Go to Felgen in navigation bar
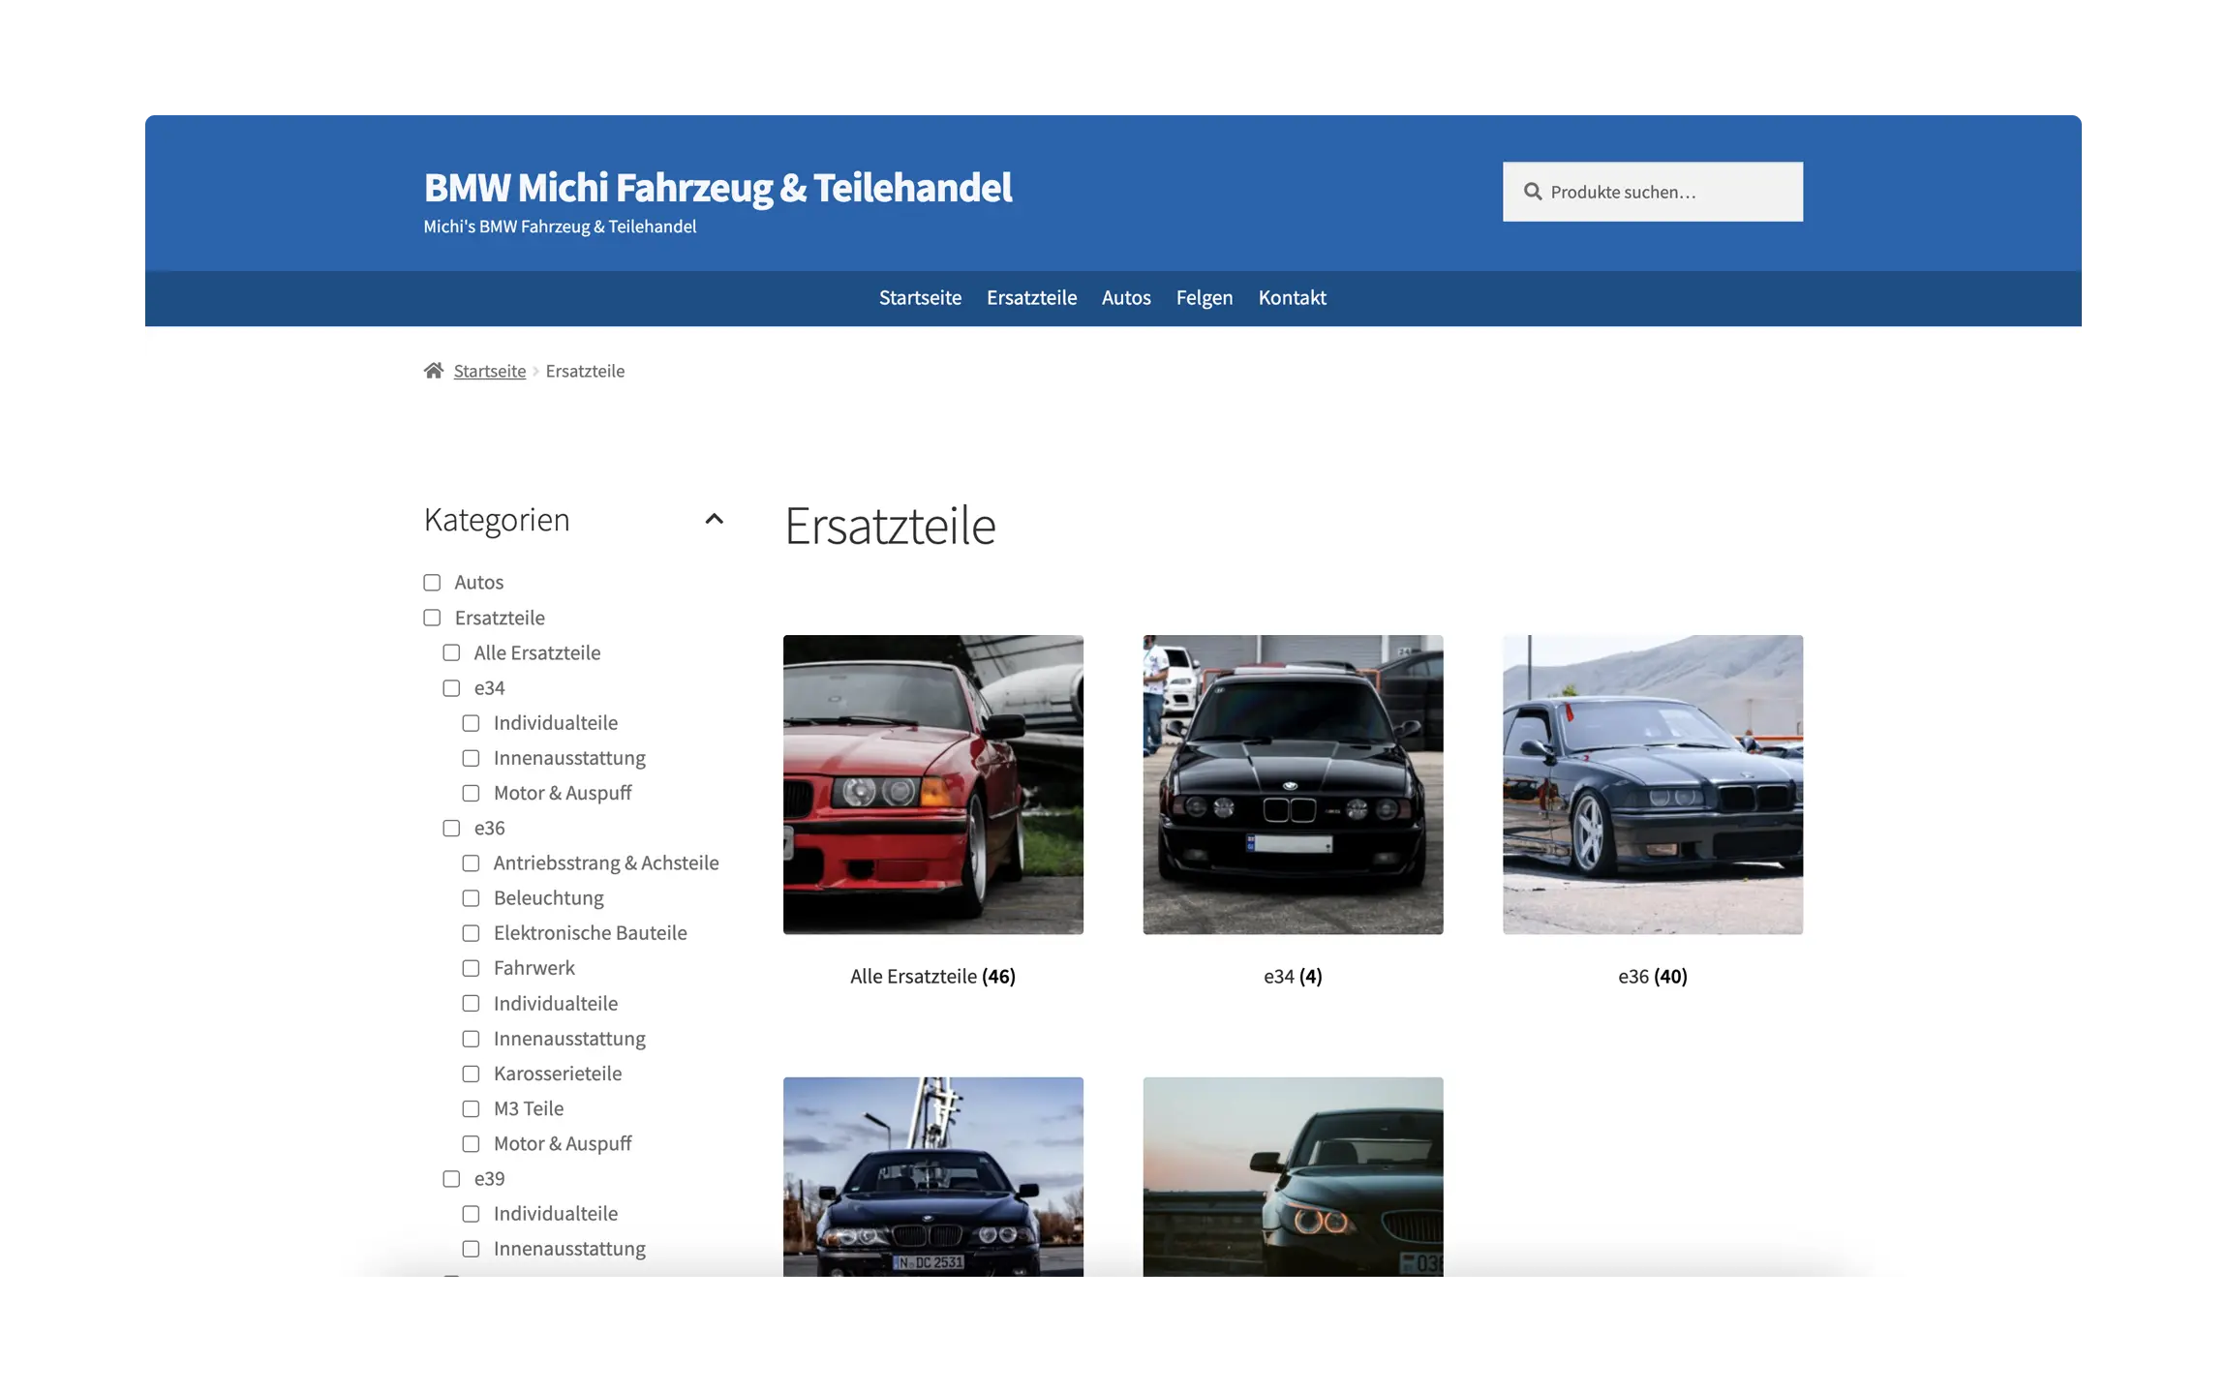 [1204, 298]
